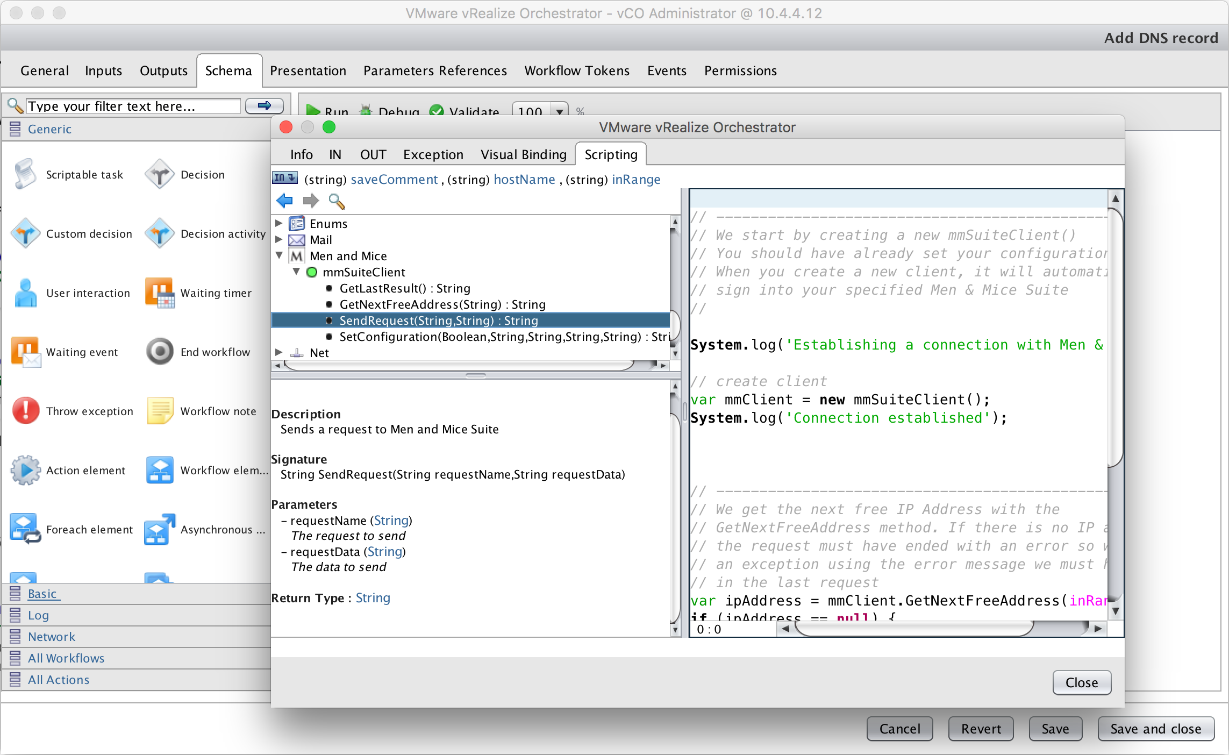Select the End workflow icon

160,352
